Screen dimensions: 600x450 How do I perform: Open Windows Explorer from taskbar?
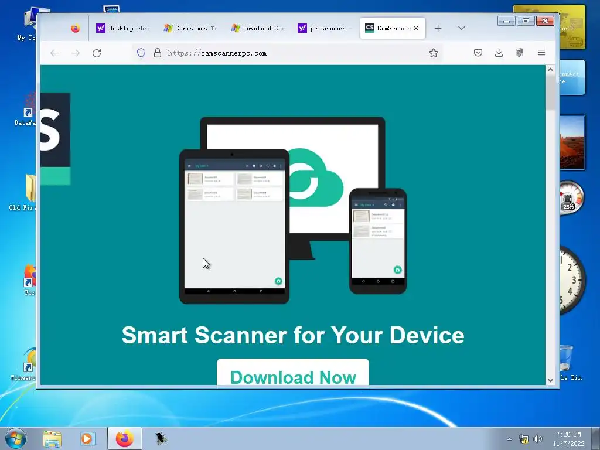click(x=52, y=438)
